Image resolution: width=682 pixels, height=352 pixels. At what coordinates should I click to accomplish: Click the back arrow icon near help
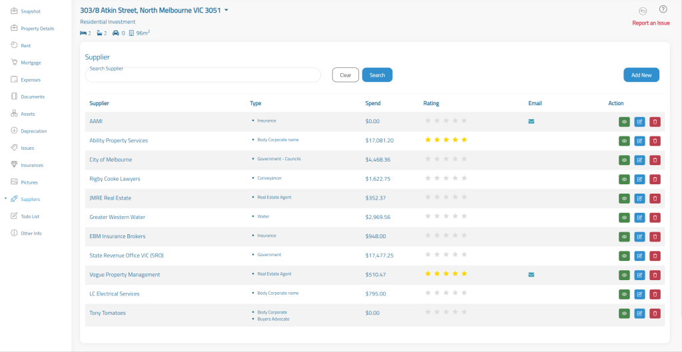[x=643, y=11]
